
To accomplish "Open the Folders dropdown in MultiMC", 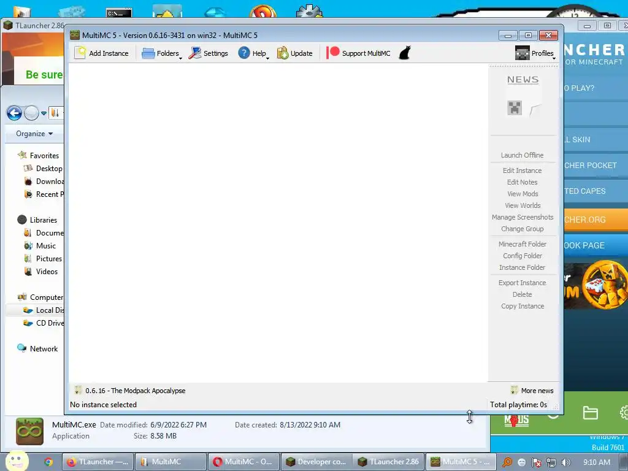I will (162, 53).
